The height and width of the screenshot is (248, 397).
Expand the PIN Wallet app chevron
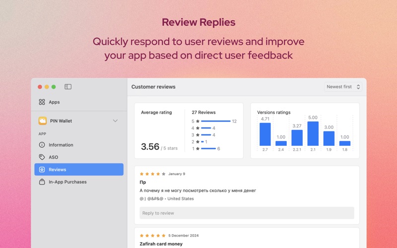pyautogui.click(x=115, y=121)
